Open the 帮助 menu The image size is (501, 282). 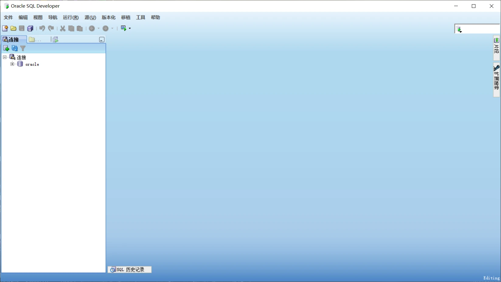click(155, 17)
